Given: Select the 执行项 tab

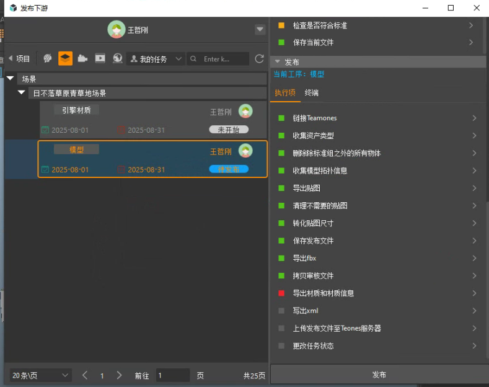Looking at the screenshot, I should point(285,93).
